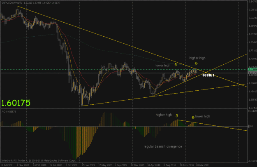Click the 18 Apr 2010 date label

tap(154, 165)
